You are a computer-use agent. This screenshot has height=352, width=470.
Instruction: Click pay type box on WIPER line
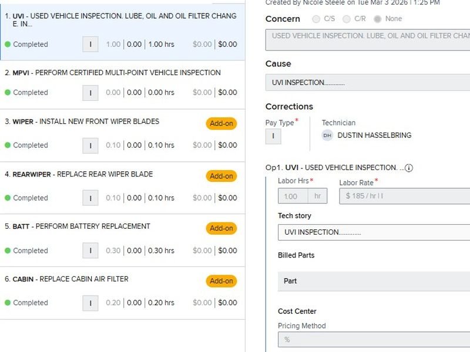click(90, 145)
